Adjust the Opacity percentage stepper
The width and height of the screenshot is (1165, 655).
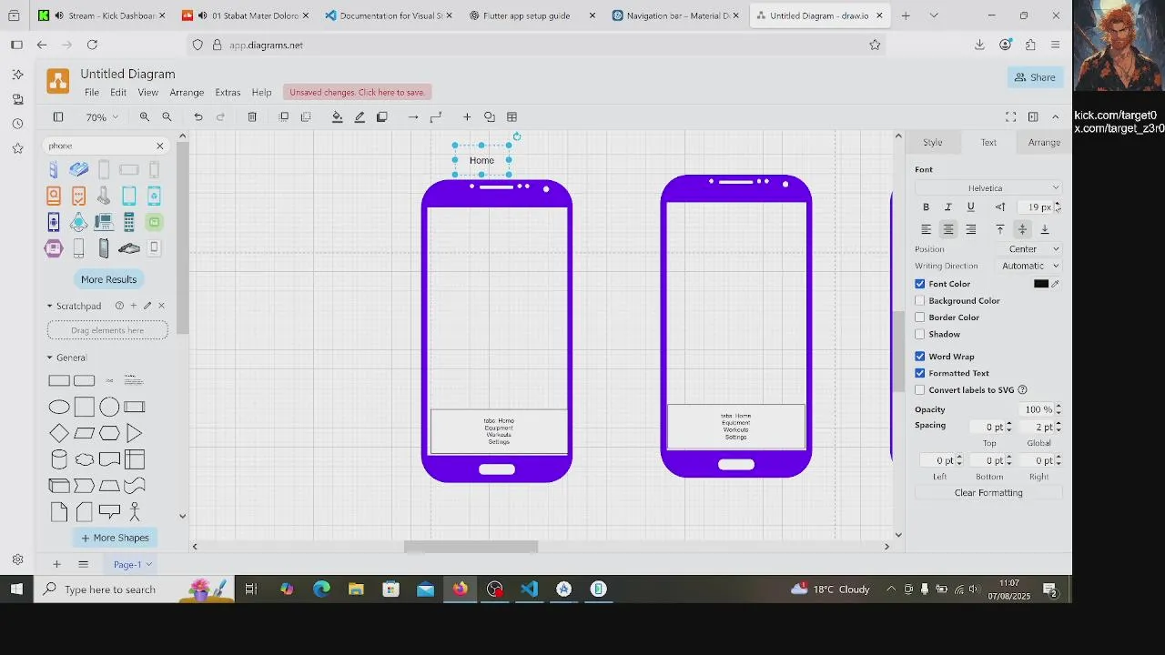point(1058,409)
